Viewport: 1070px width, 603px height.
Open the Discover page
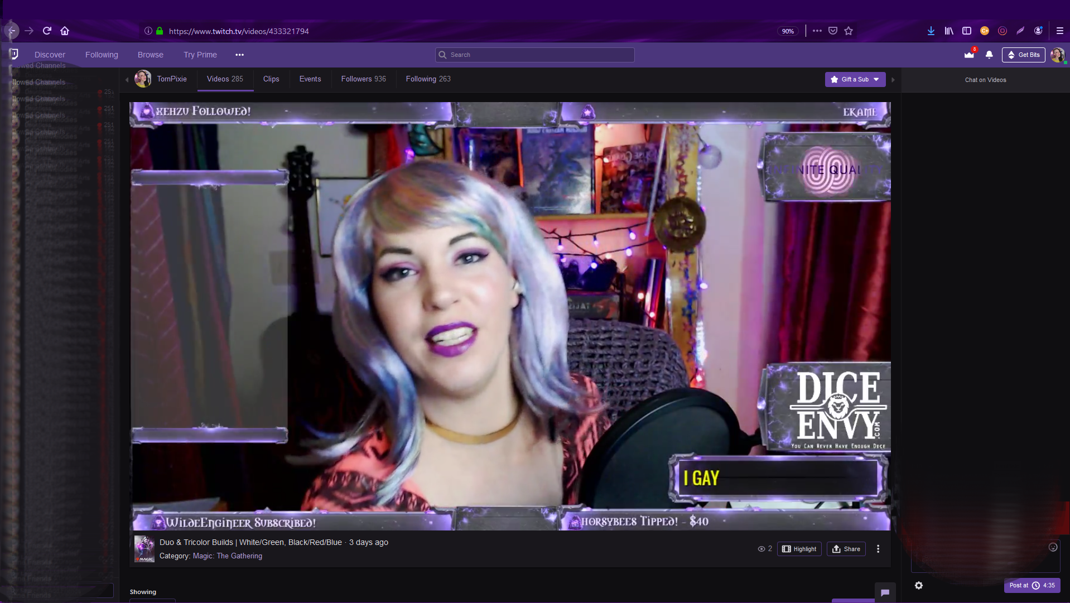(x=50, y=55)
